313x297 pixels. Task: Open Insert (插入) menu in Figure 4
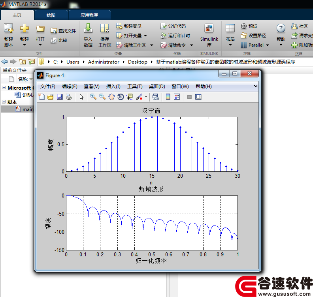tap(113, 86)
